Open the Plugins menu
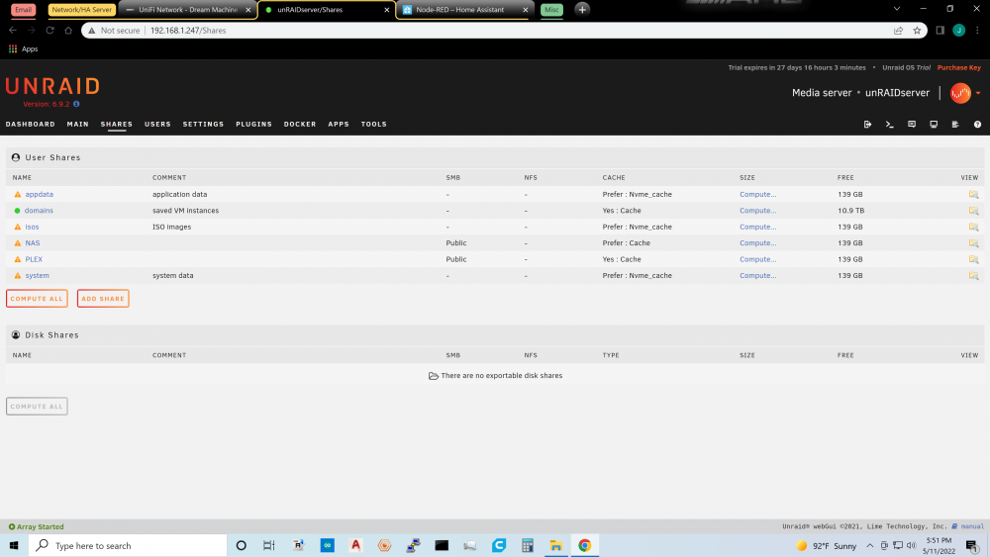 [x=253, y=125]
